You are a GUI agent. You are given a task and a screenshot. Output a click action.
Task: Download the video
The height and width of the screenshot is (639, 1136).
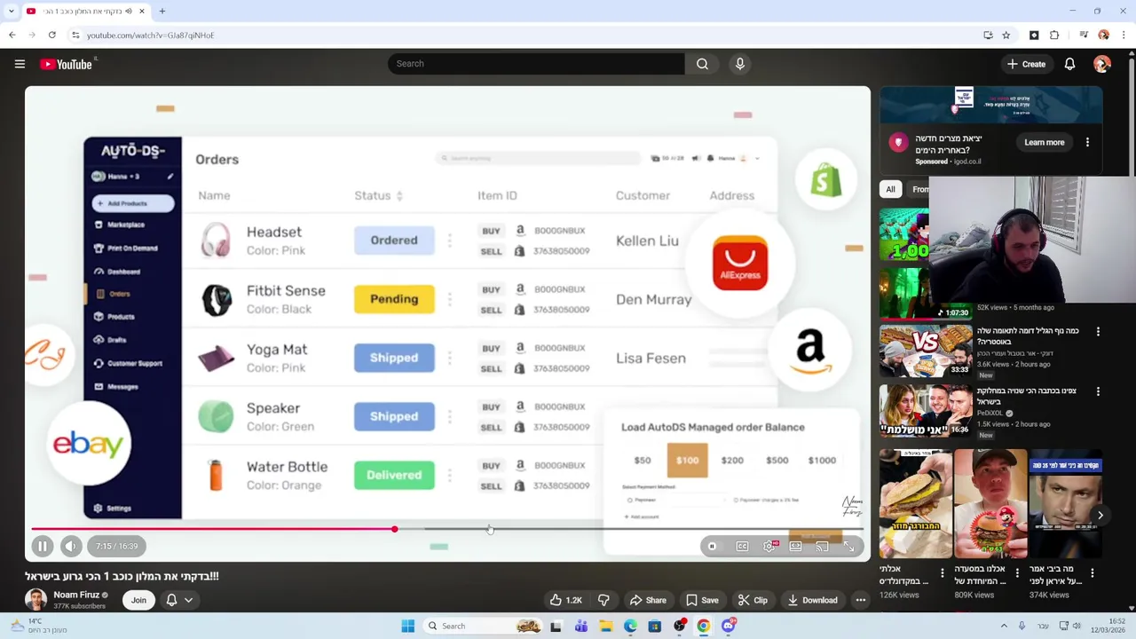click(x=812, y=600)
